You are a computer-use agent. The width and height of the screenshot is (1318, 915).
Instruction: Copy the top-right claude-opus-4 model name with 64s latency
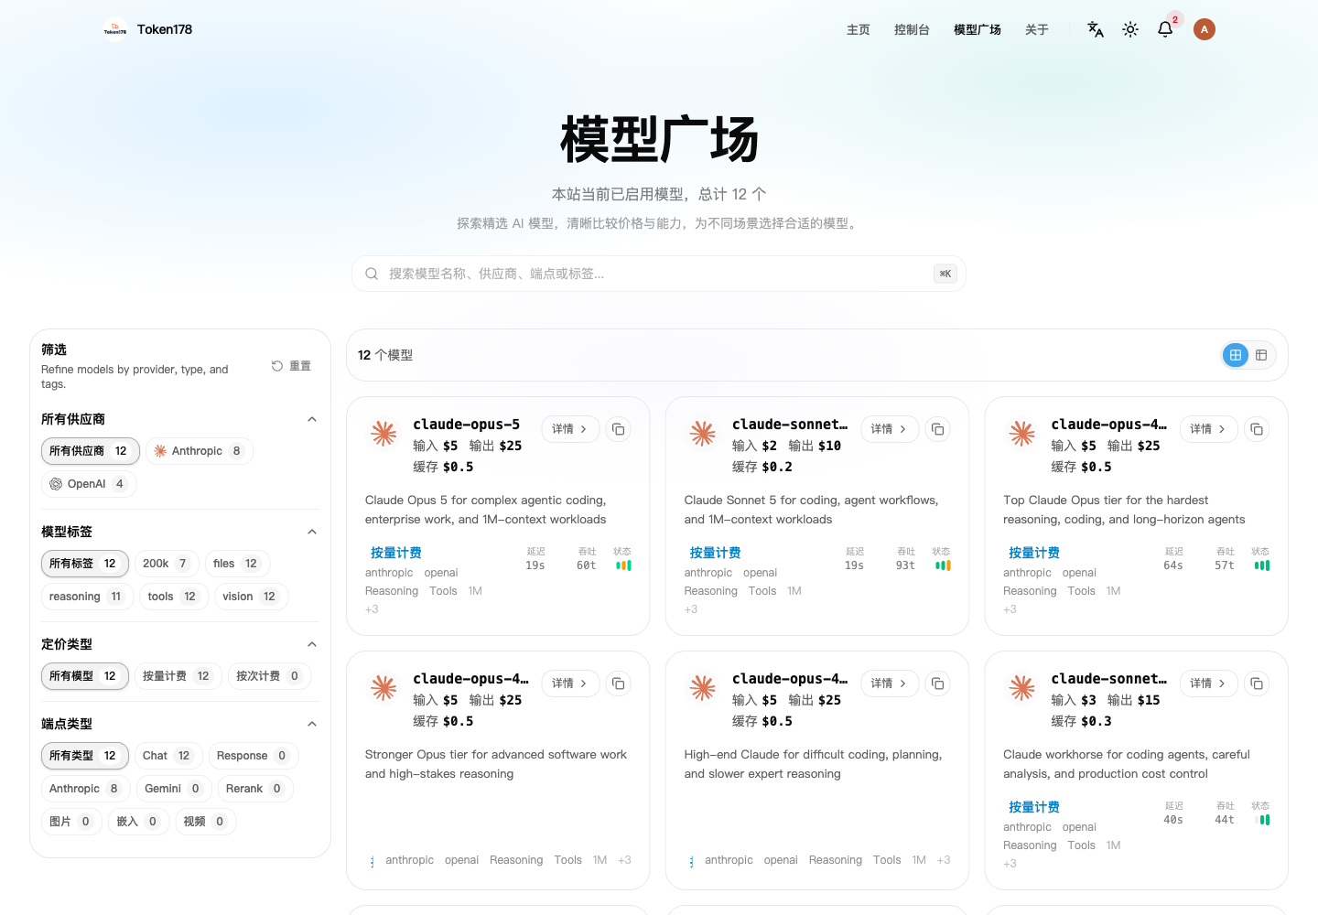tap(1257, 429)
